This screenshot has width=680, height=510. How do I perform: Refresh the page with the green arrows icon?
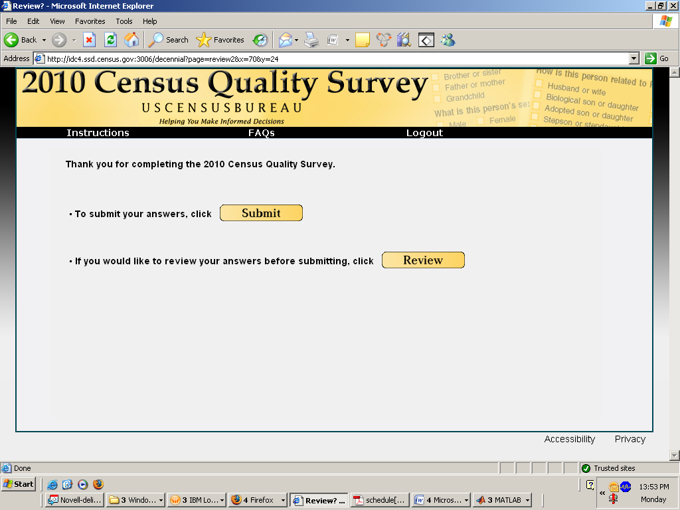111,40
